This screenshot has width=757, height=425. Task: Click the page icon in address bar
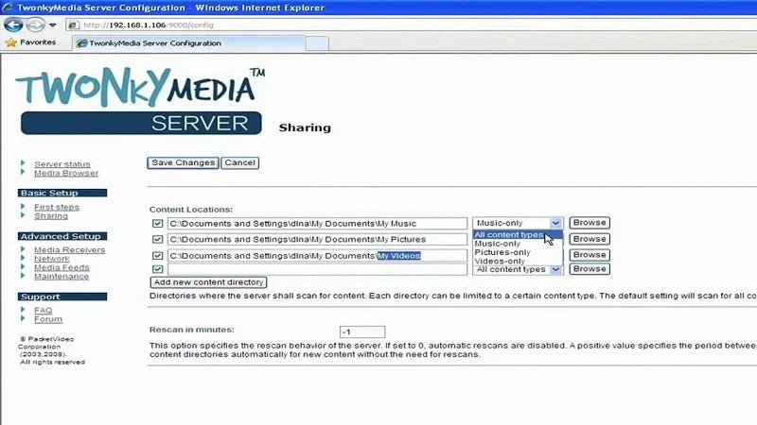74,25
